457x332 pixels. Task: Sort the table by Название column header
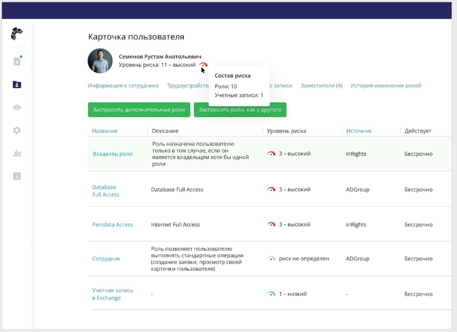click(x=104, y=131)
